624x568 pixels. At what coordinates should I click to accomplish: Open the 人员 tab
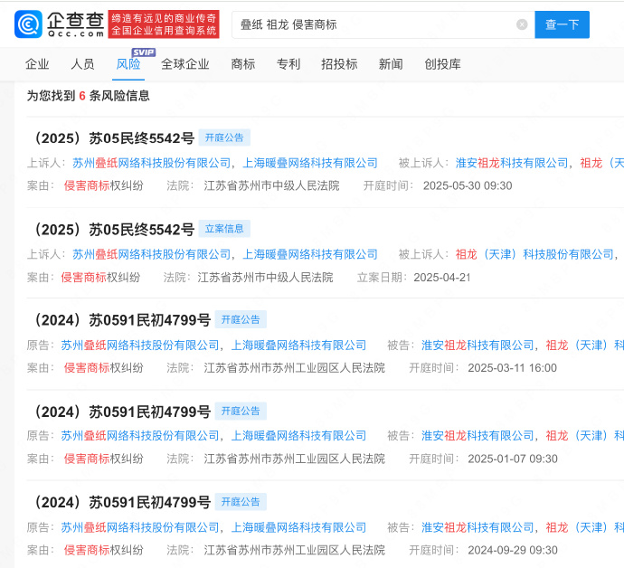(82, 64)
